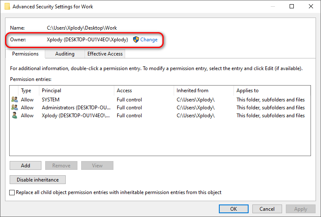Close the Advanced Security Settings window
321x217 pixels.
311,7
